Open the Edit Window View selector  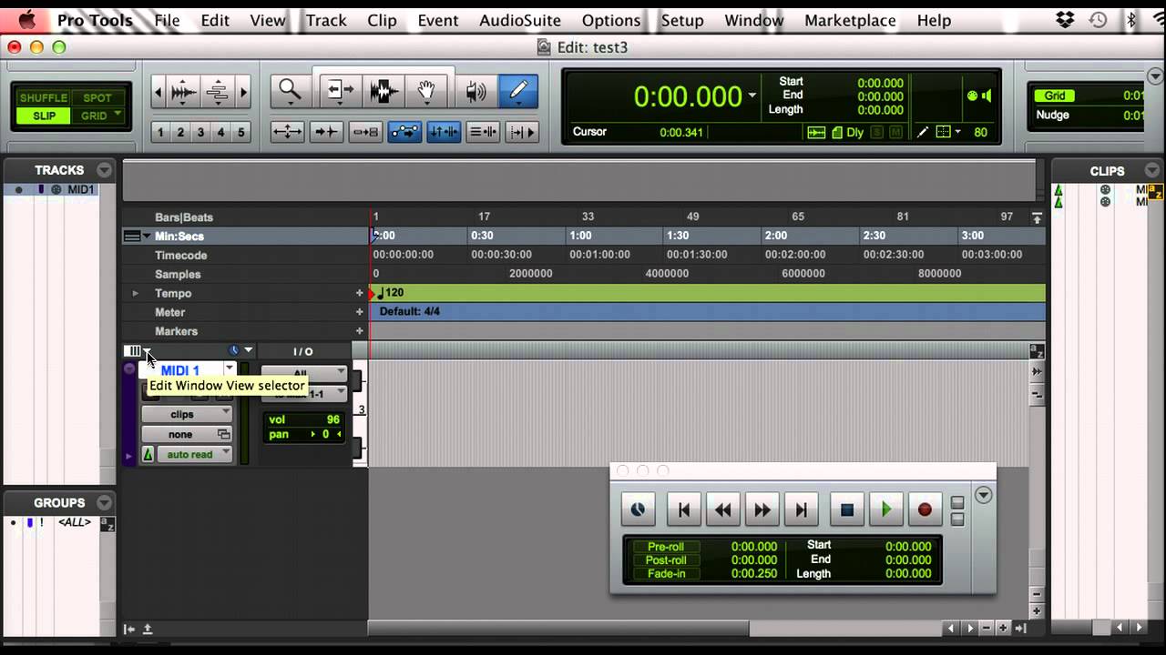(138, 351)
